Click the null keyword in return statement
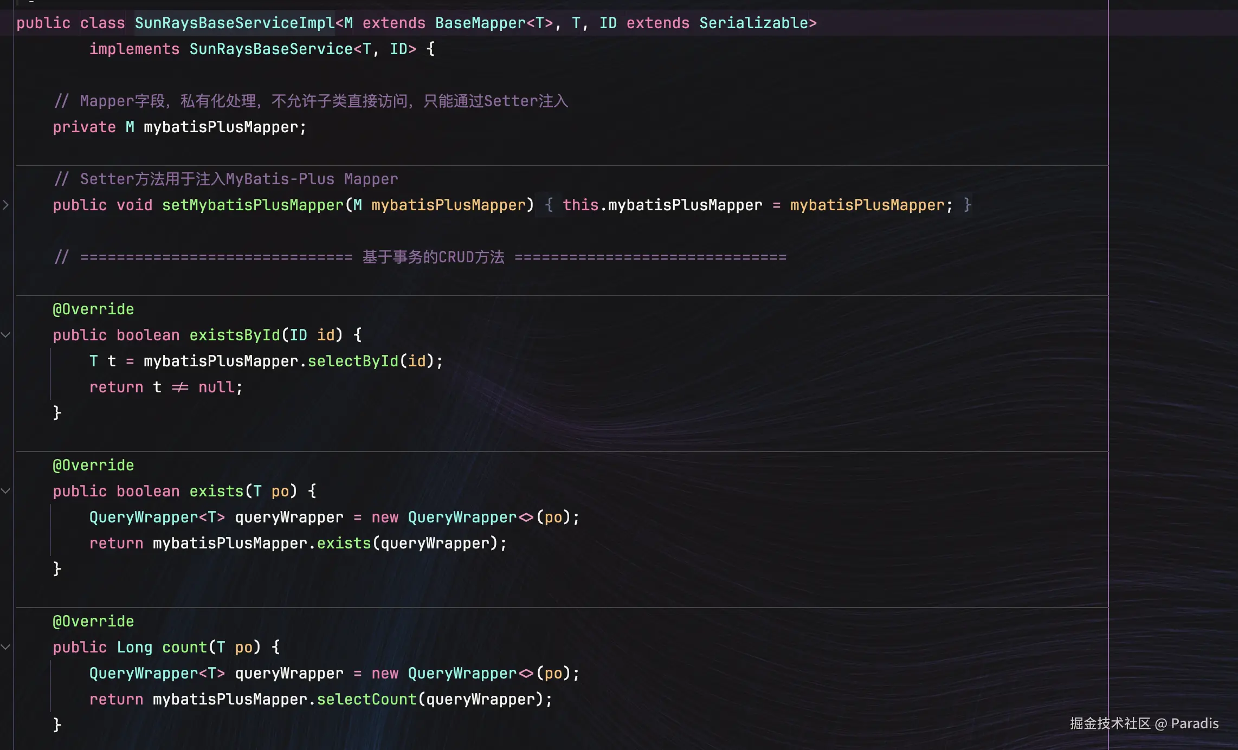1238x750 pixels. pyautogui.click(x=216, y=387)
